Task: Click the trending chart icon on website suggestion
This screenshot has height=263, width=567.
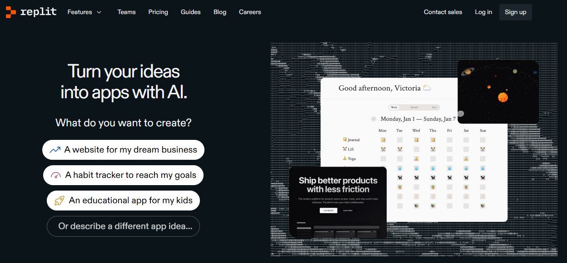Action: pos(55,150)
